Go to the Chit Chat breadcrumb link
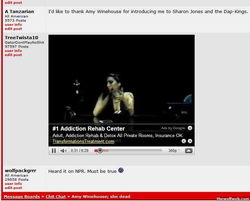Screen dimensions: 250x201 click(x=55, y=197)
